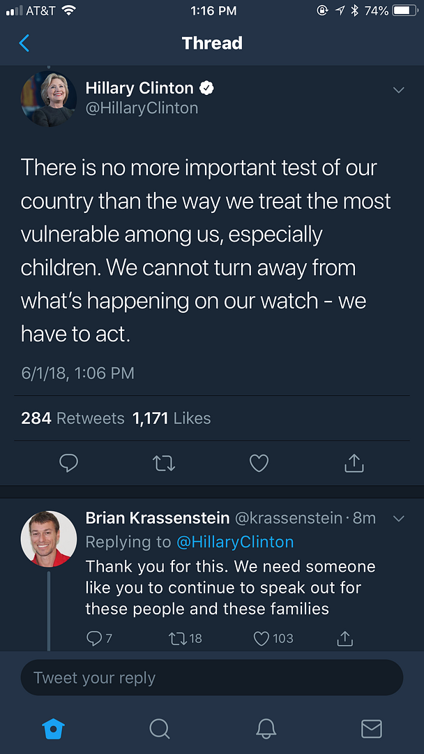Retweet Brian Krassenstein's reply

pos(176,638)
